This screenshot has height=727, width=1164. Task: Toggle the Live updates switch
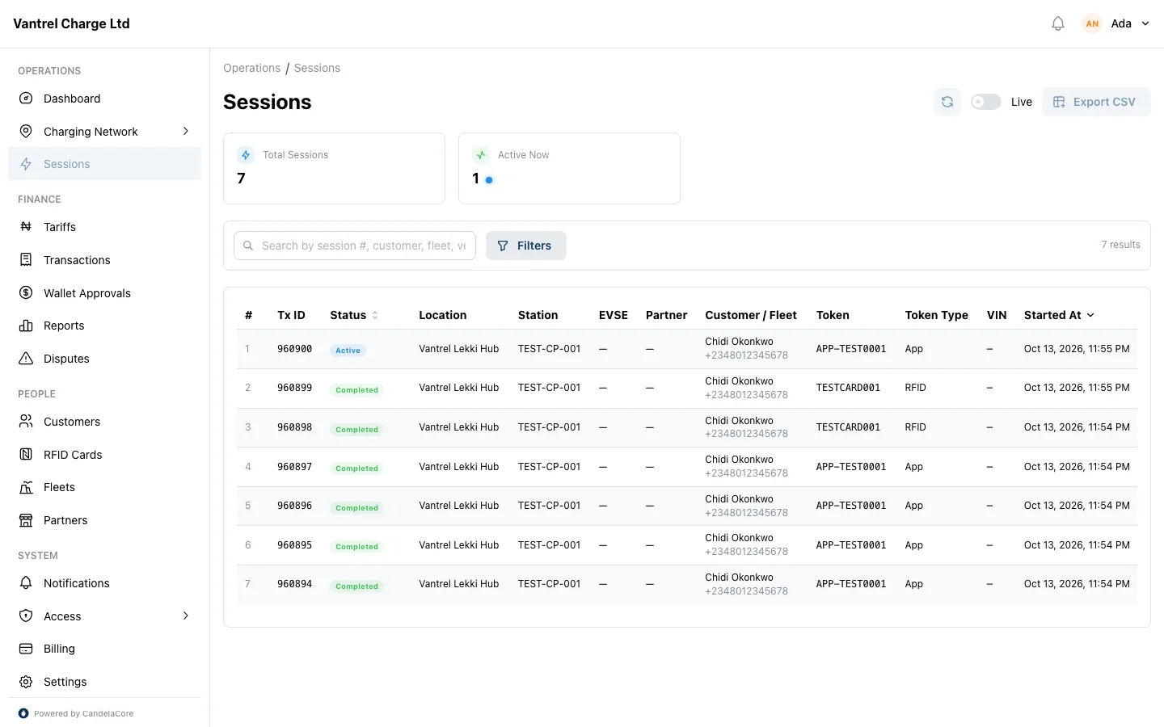(x=985, y=102)
